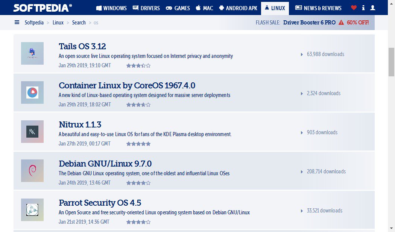Click the scrollbar down arrow

pyautogui.click(x=391, y=228)
